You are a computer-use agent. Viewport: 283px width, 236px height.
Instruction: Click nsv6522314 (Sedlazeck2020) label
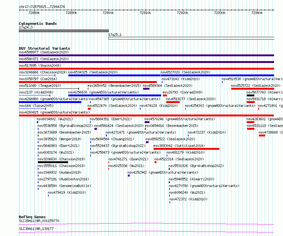click(179, 159)
